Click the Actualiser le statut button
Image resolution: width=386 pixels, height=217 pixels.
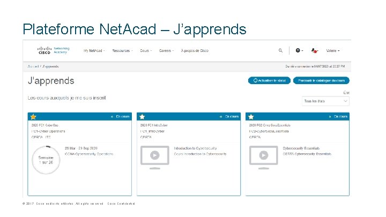tap(269, 80)
